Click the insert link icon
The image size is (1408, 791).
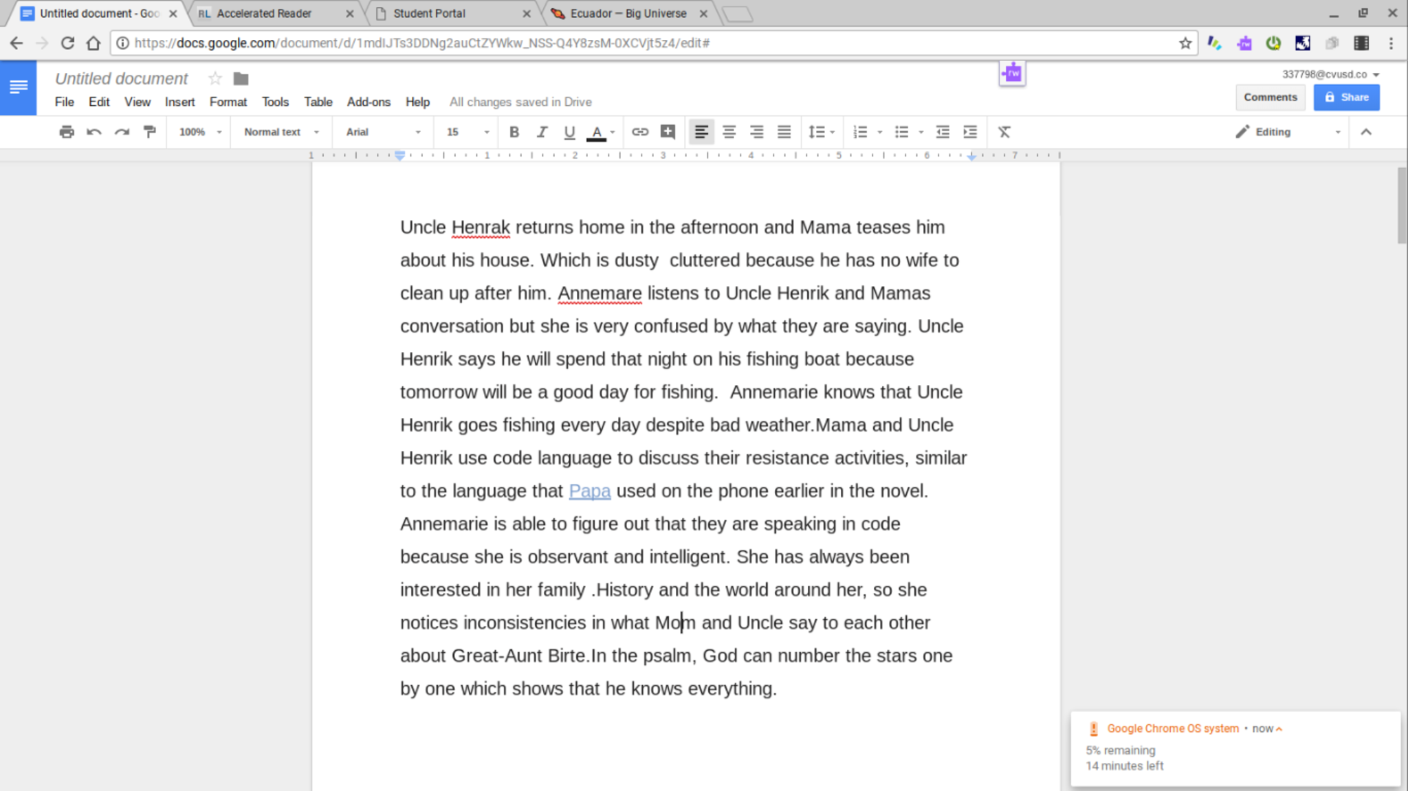tap(639, 132)
